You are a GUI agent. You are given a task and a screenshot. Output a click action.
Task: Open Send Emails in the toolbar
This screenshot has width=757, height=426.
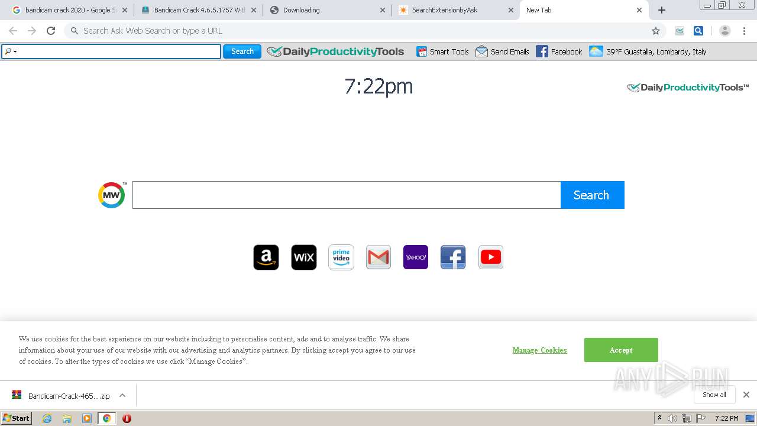point(502,51)
